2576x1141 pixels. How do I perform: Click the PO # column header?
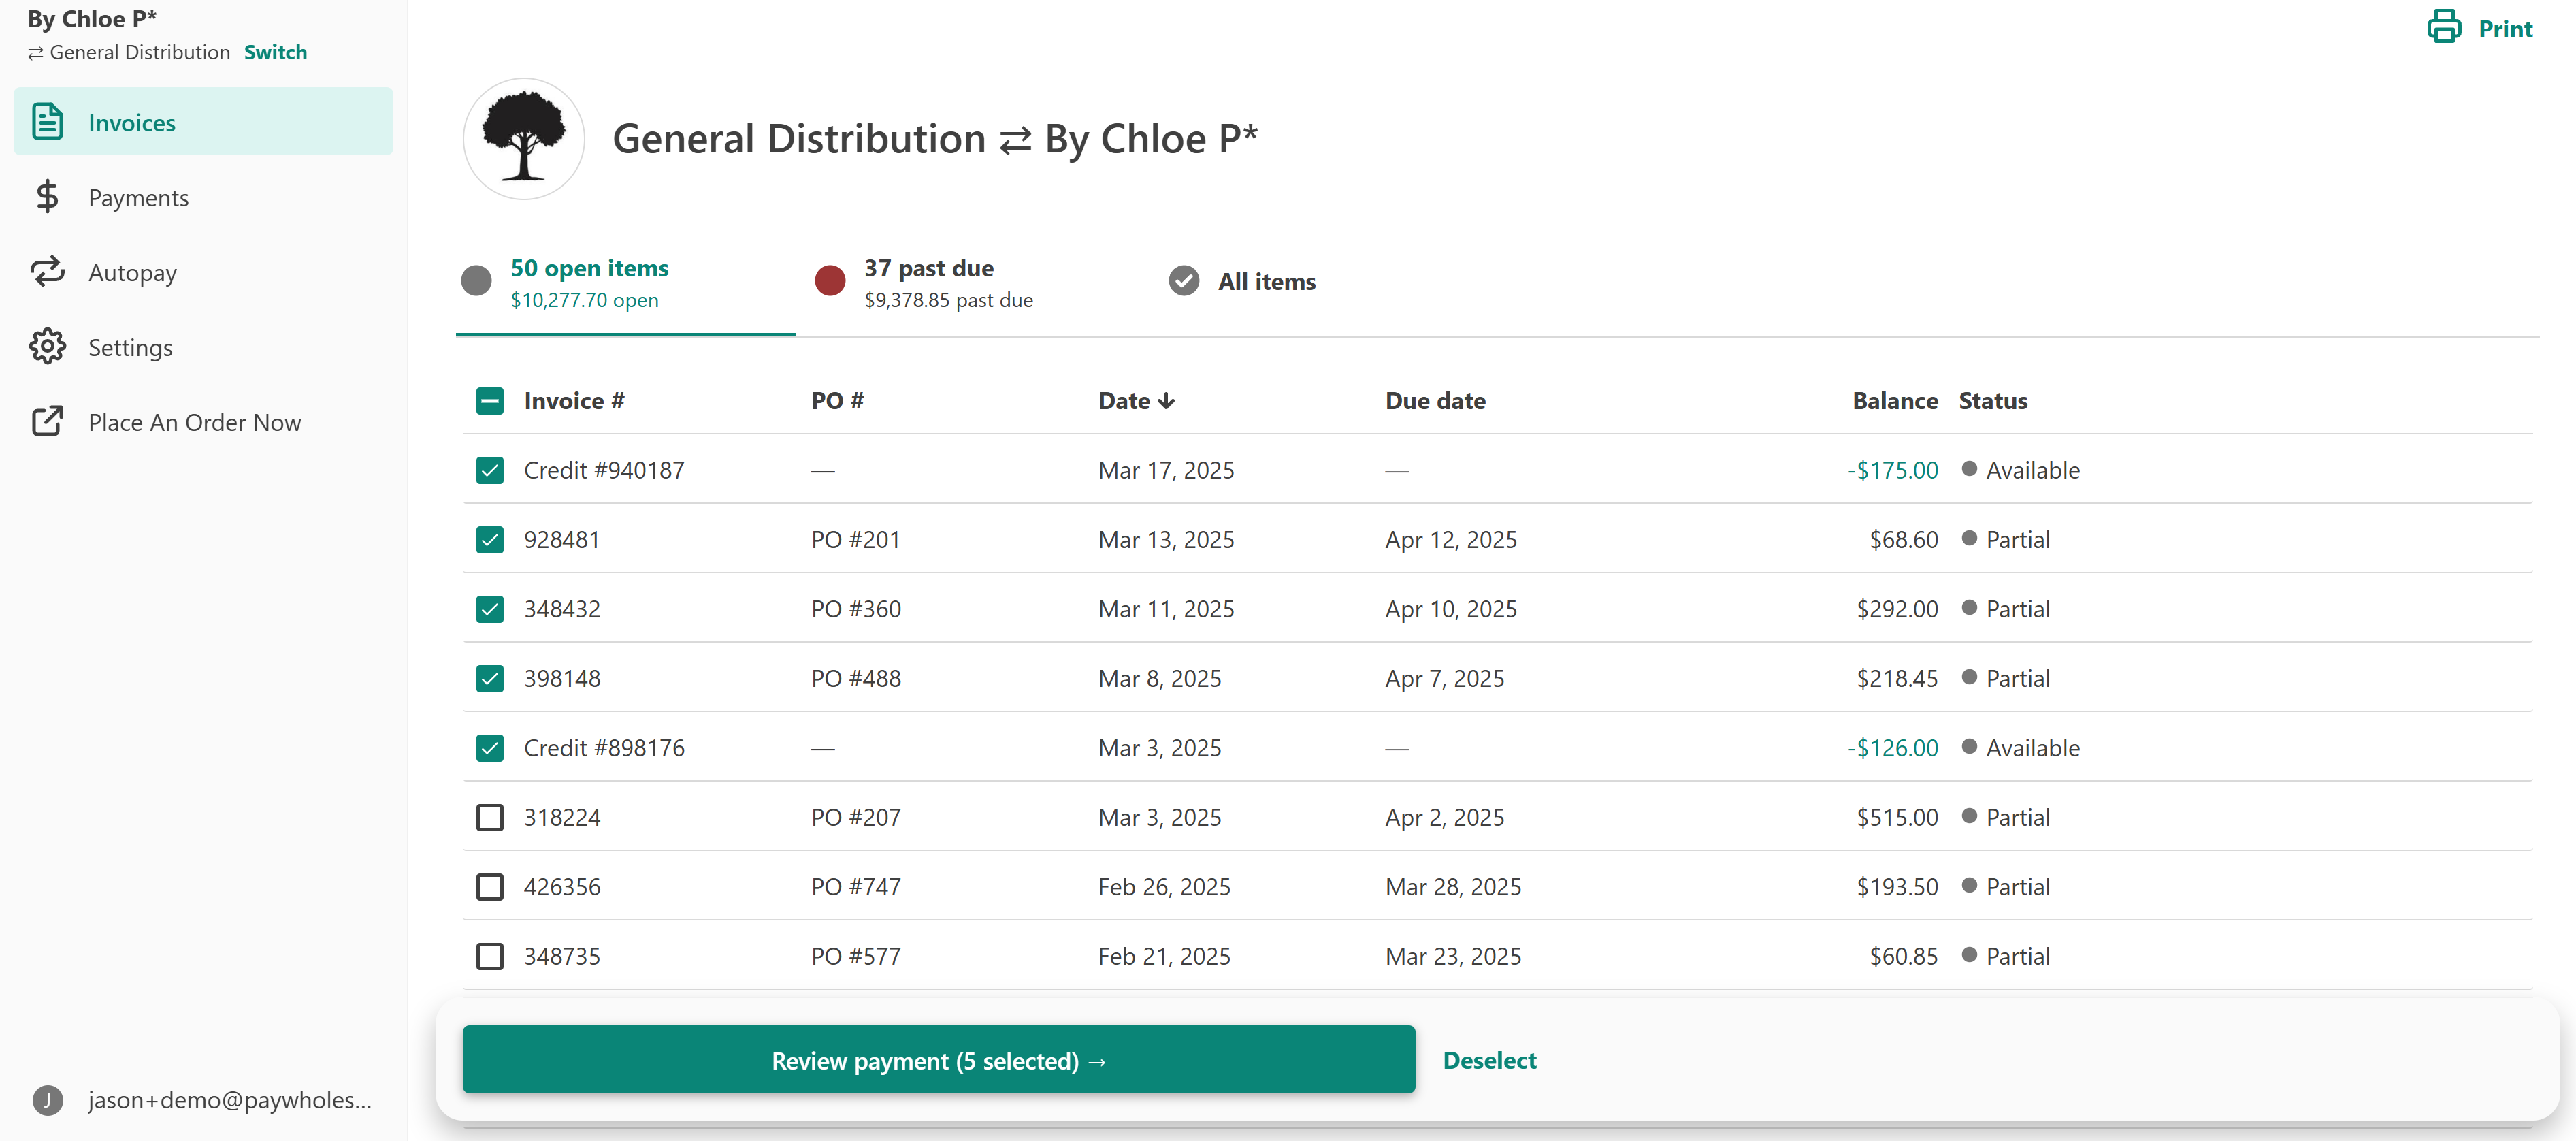click(837, 401)
